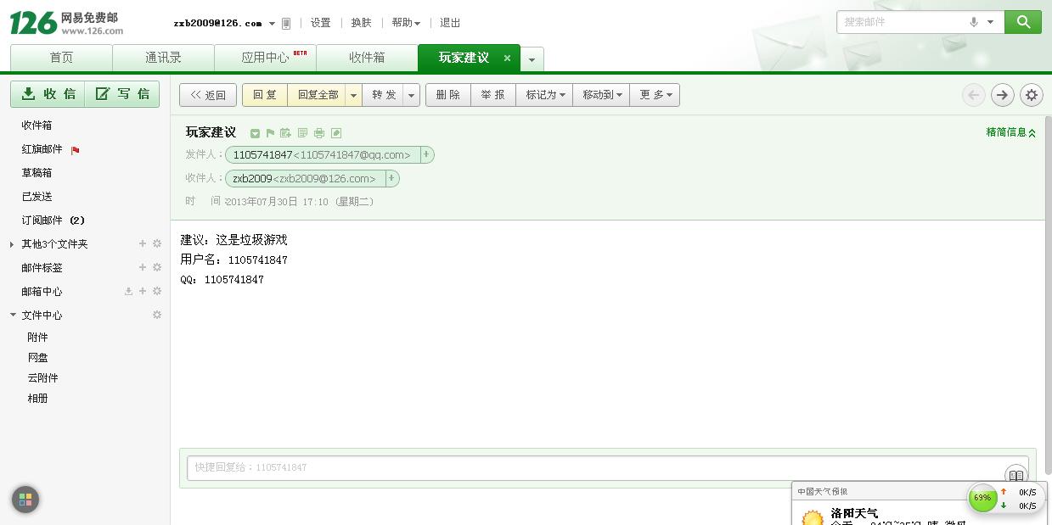Close the 玩家建议 tab

coord(507,59)
